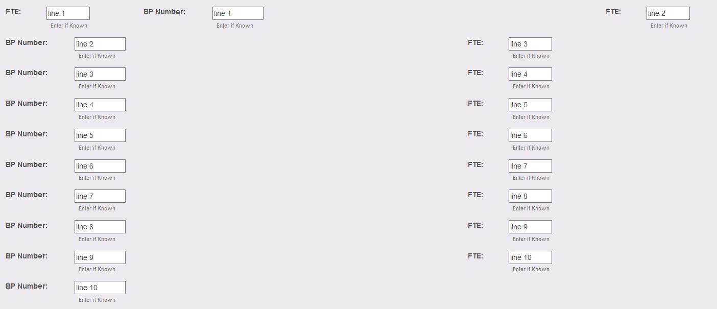This screenshot has height=309, width=717.
Task: Activate the BP Number line 9 box
Action: pos(100,257)
